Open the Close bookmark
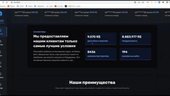The image size is (170, 96). (49, 6)
